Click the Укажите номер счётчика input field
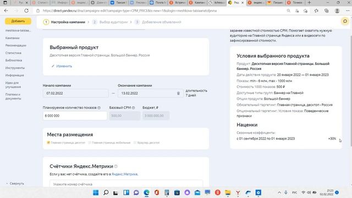 (126, 184)
